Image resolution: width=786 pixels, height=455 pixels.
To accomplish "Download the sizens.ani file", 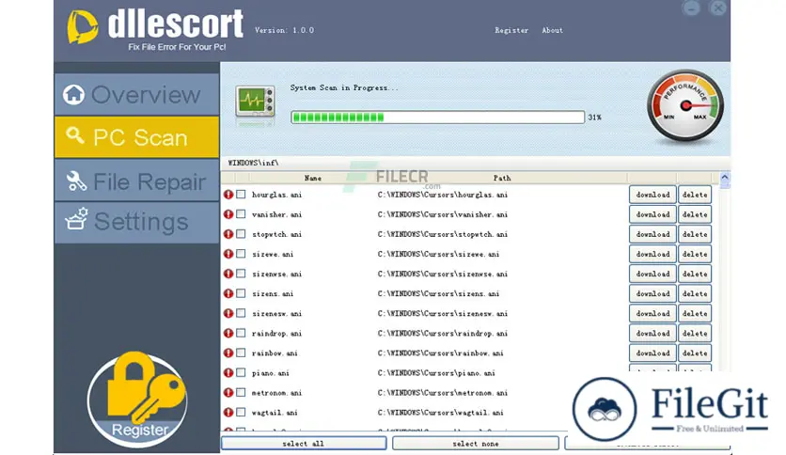I will (x=652, y=293).
